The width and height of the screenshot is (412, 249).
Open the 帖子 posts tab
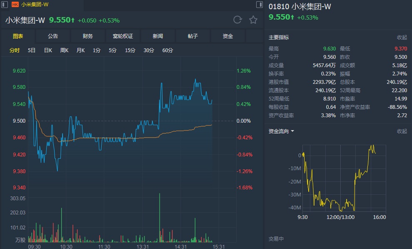click(193, 36)
